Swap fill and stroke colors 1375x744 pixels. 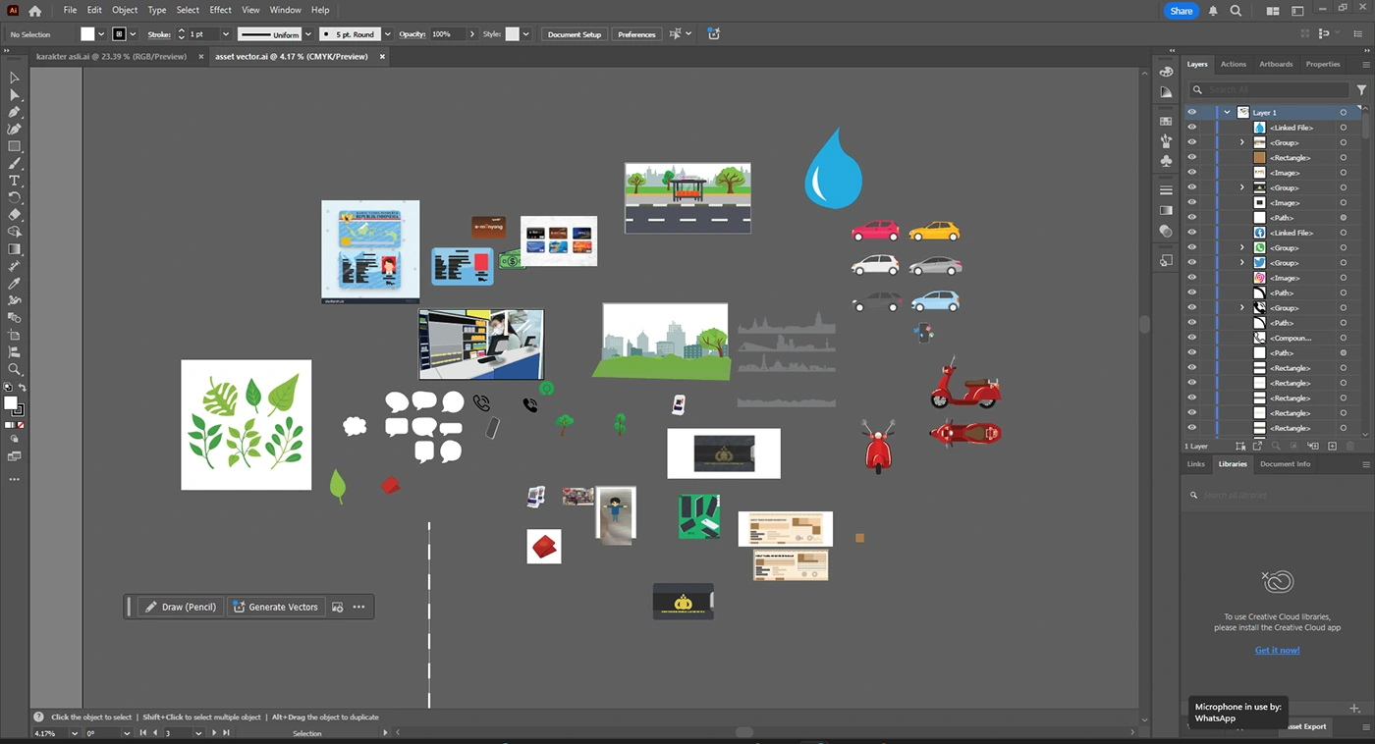pos(22,389)
